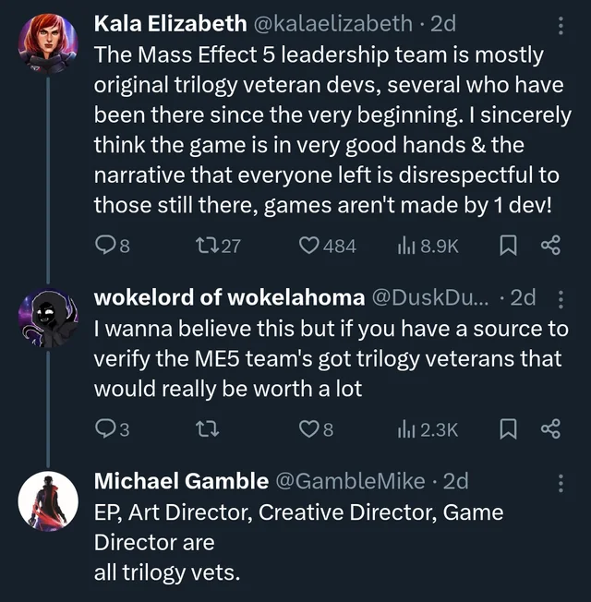Share Kala Elizabeth's tweet
The width and height of the screenshot is (591, 602).
click(x=551, y=246)
